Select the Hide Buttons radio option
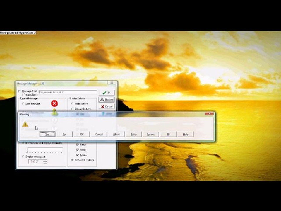Screen dimensions: 281x211 pyautogui.click(x=72, y=104)
